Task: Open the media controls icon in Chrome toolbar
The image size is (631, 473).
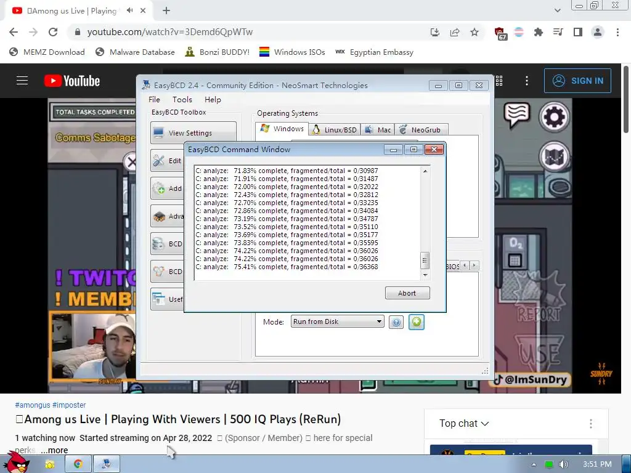Action: click(x=558, y=32)
